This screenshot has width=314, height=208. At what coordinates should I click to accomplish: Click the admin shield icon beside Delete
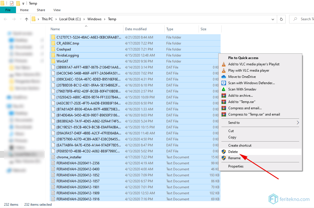coord(224,152)
